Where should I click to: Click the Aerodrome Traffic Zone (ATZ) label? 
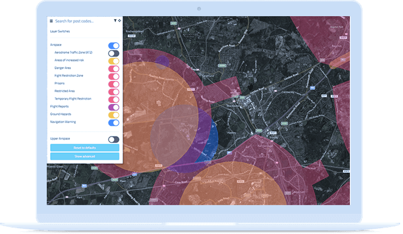point(73,53)
